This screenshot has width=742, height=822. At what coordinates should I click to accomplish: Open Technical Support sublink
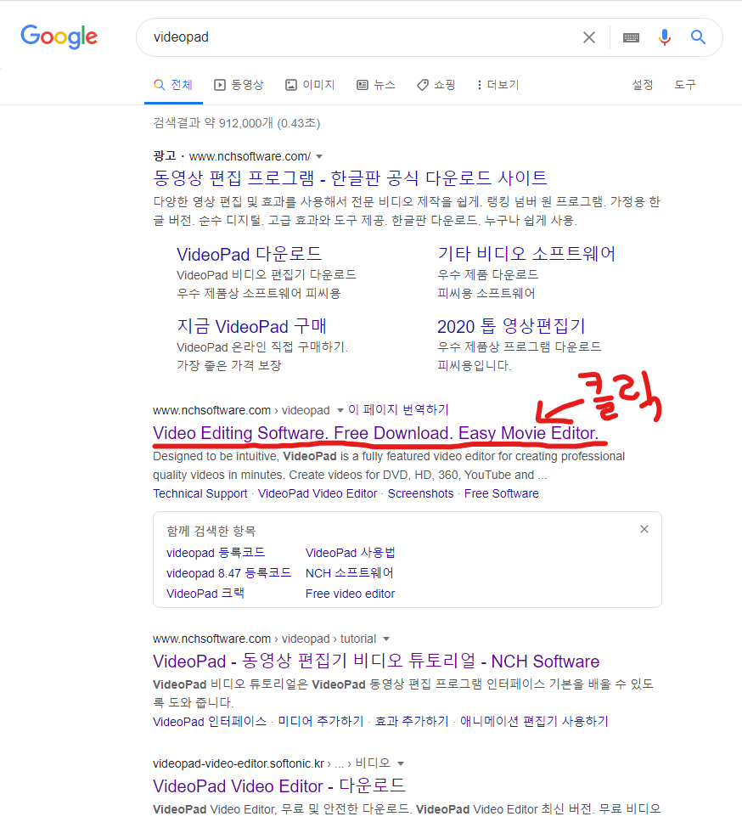click(200, 494)
